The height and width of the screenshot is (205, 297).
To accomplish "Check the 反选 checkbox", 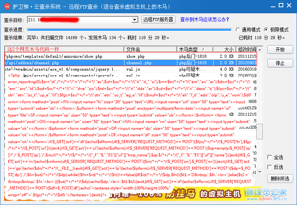I will [x=270, y=167].
